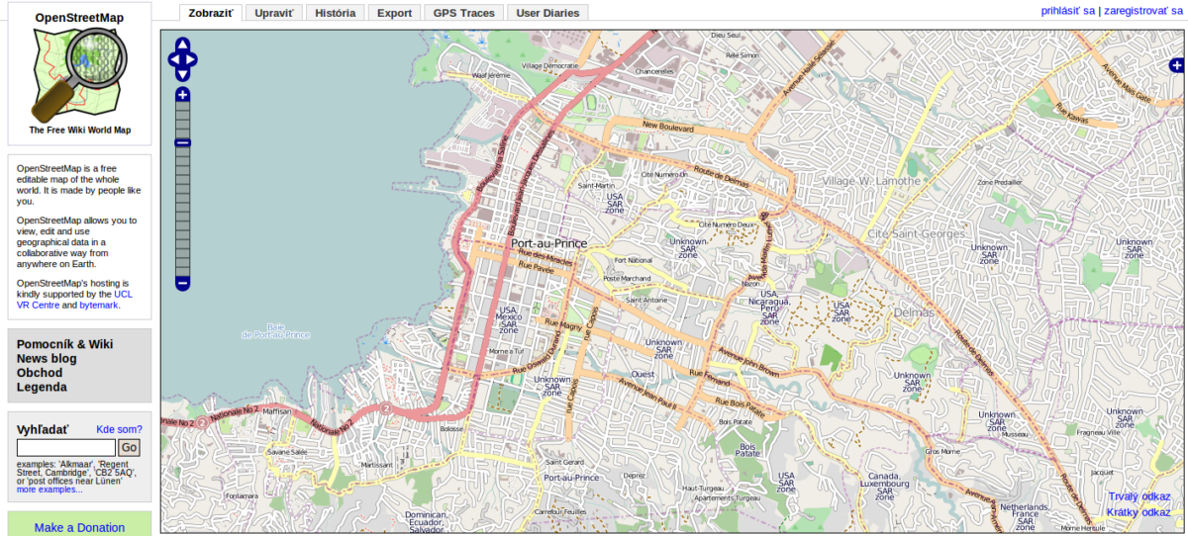Focus the Vyhľadať search field
1188x536 pixels.
(x=66, y=448)
